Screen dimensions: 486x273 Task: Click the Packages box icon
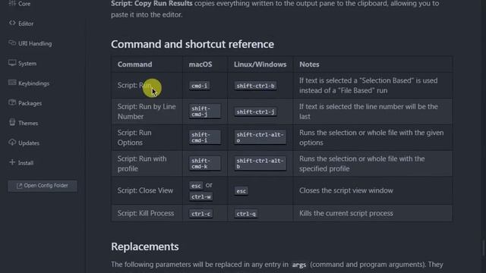click(12, 102)
